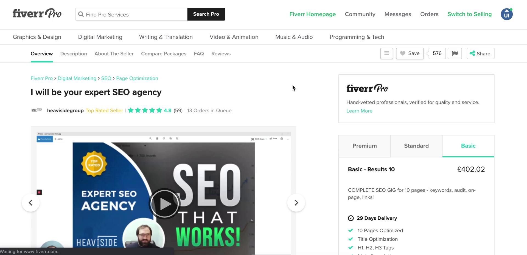Click the Learn More link

coord(359,111)
